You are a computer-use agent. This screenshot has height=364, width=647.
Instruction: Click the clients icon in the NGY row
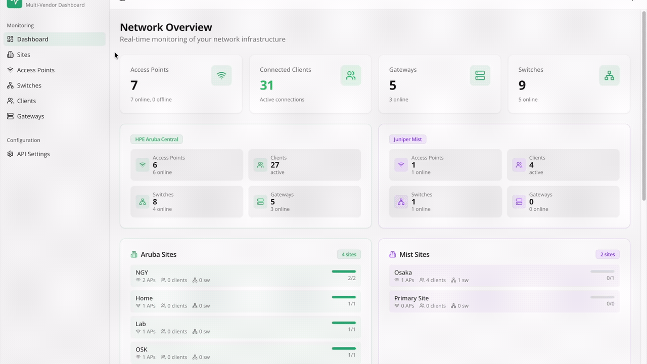[x=163, y=280]
